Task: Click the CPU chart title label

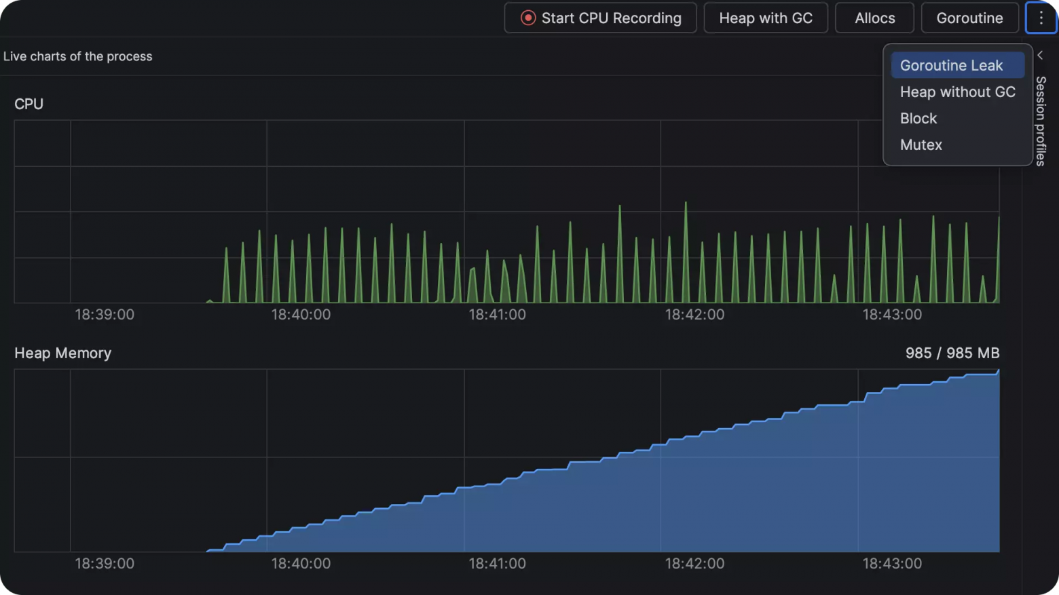Action: click(x=29, y=104)
